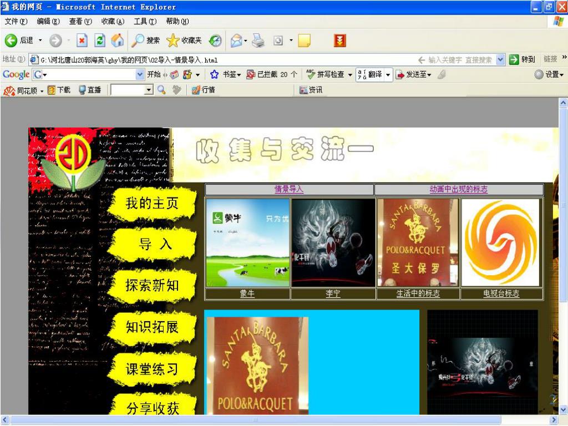The height and width of the screenshot is (426, 568).
Task: Stop page loading with red X icon
Action: pyautogui.click(x=82, y=40)
